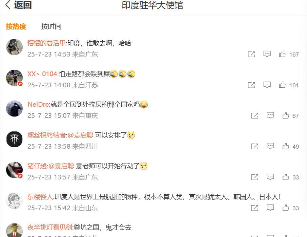Like the comment posted from 江苏 at 14:08
Screen dimensions: 307x237
[x=282, y=85]
